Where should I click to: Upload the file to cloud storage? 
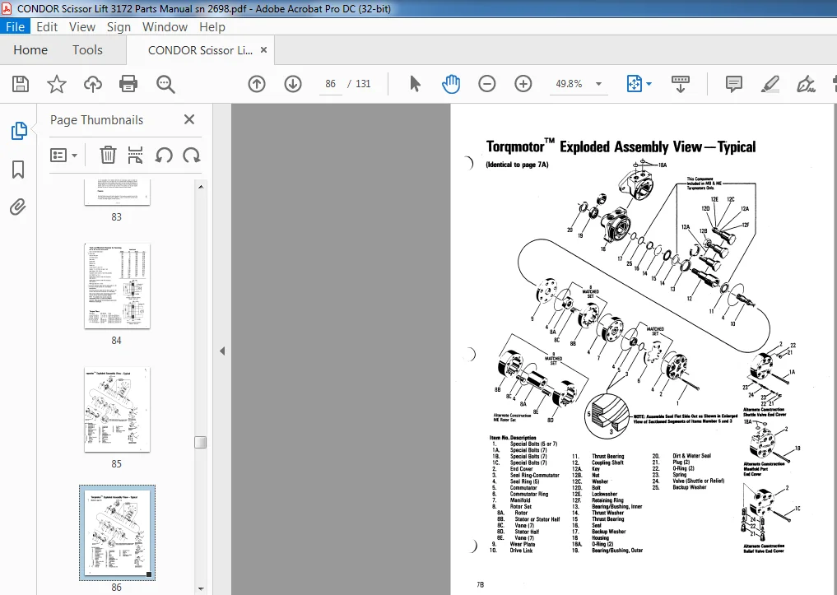93,84
